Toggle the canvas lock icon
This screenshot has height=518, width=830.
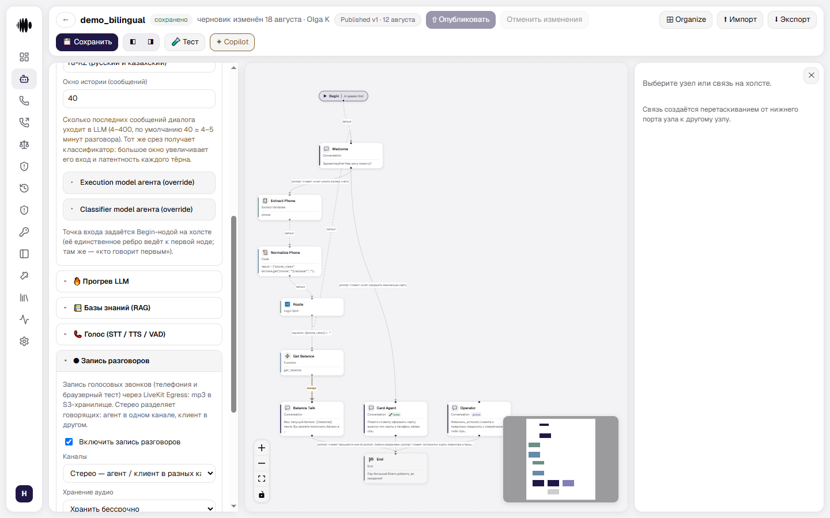[x=262, y=494]
